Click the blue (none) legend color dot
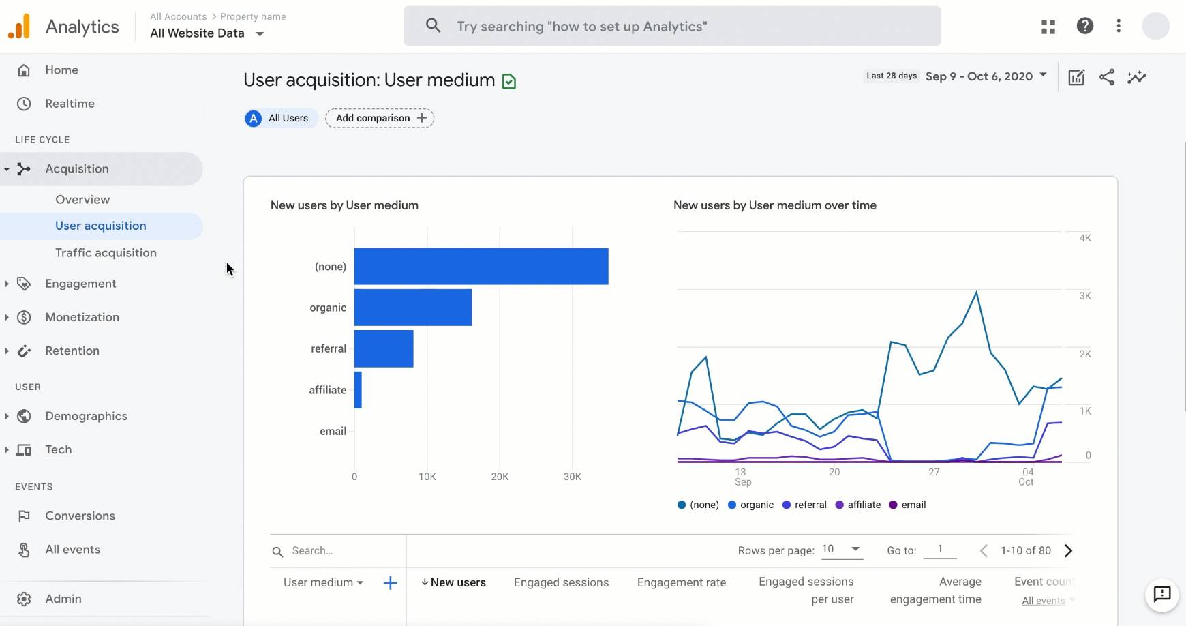Image resolution: width=1186 pixels, height=626 pixels. click(x=680, y=505)
